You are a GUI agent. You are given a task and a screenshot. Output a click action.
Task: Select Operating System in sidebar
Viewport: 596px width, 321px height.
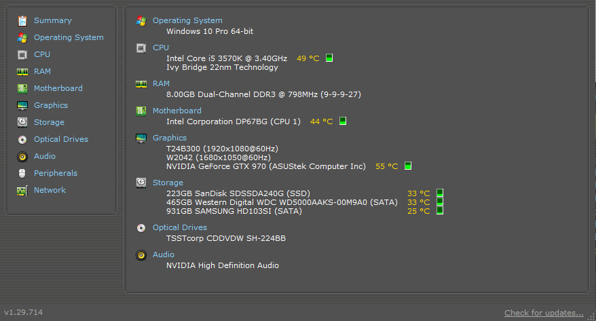click(69, 37)
